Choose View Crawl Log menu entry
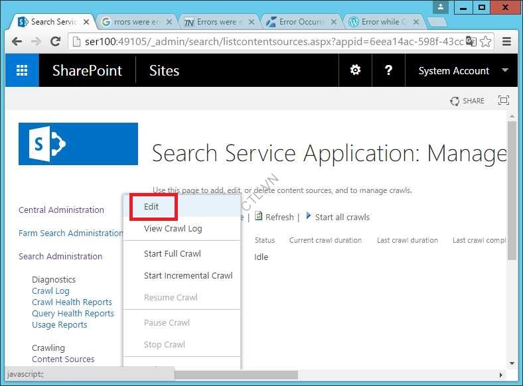 click(x=173, y=228)
